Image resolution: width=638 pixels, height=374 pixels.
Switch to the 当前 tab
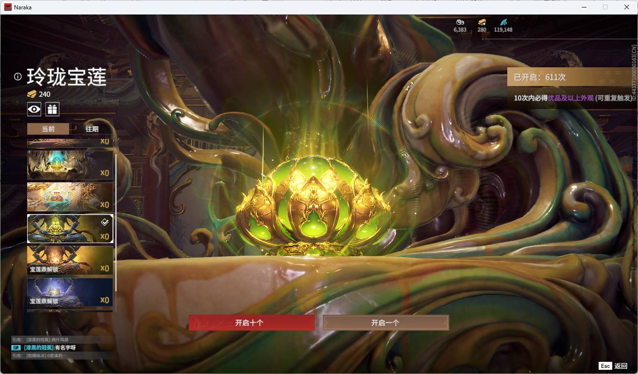tap(48, 129)
